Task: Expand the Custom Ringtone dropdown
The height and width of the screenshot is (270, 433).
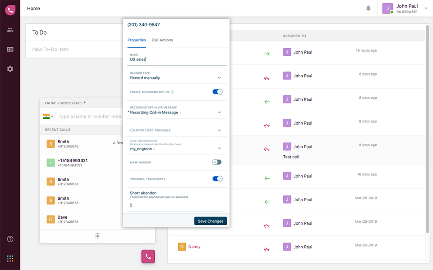Action: click(219, 148)
